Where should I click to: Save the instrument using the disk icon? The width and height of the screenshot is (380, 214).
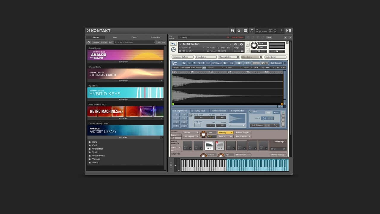click(232, 30)
